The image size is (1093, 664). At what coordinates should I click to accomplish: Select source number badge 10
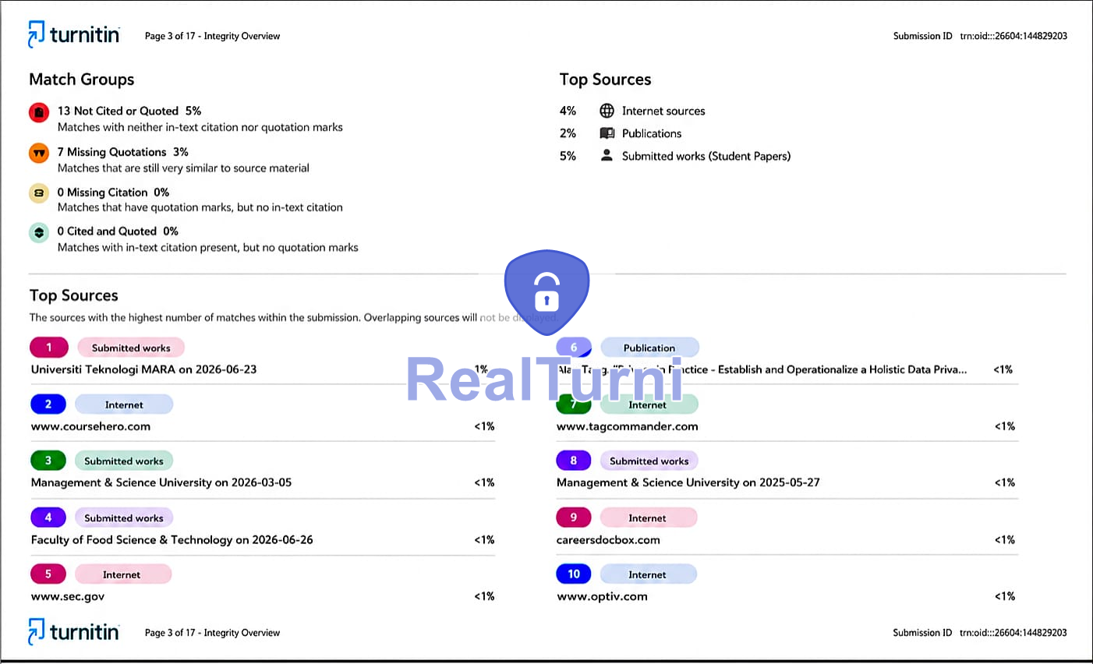coord(574,574)
